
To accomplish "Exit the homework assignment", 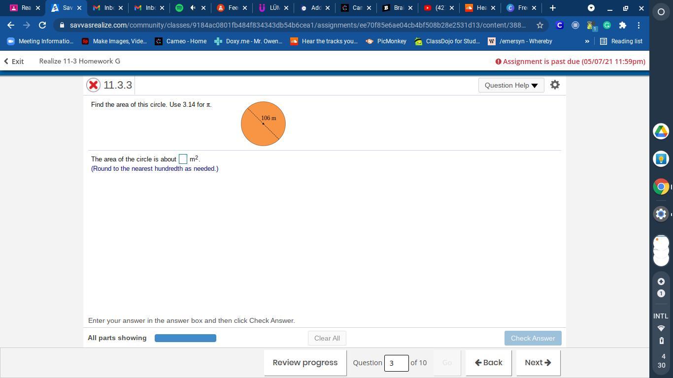I will pos(14,62).
